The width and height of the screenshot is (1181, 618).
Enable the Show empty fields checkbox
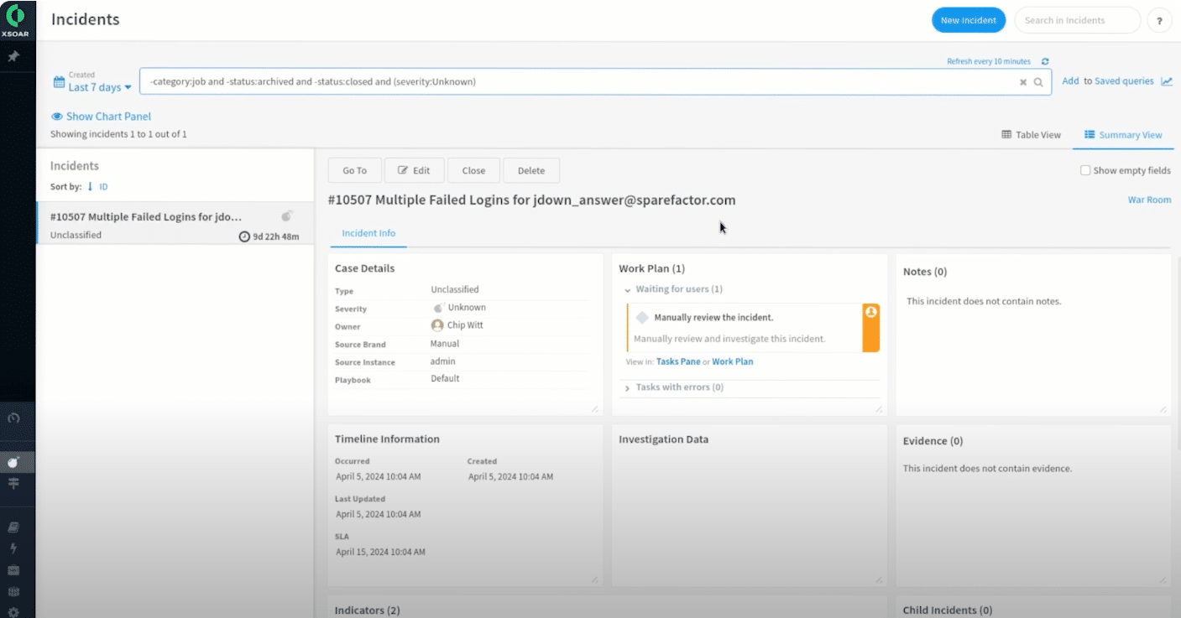tap(1085, 170)
